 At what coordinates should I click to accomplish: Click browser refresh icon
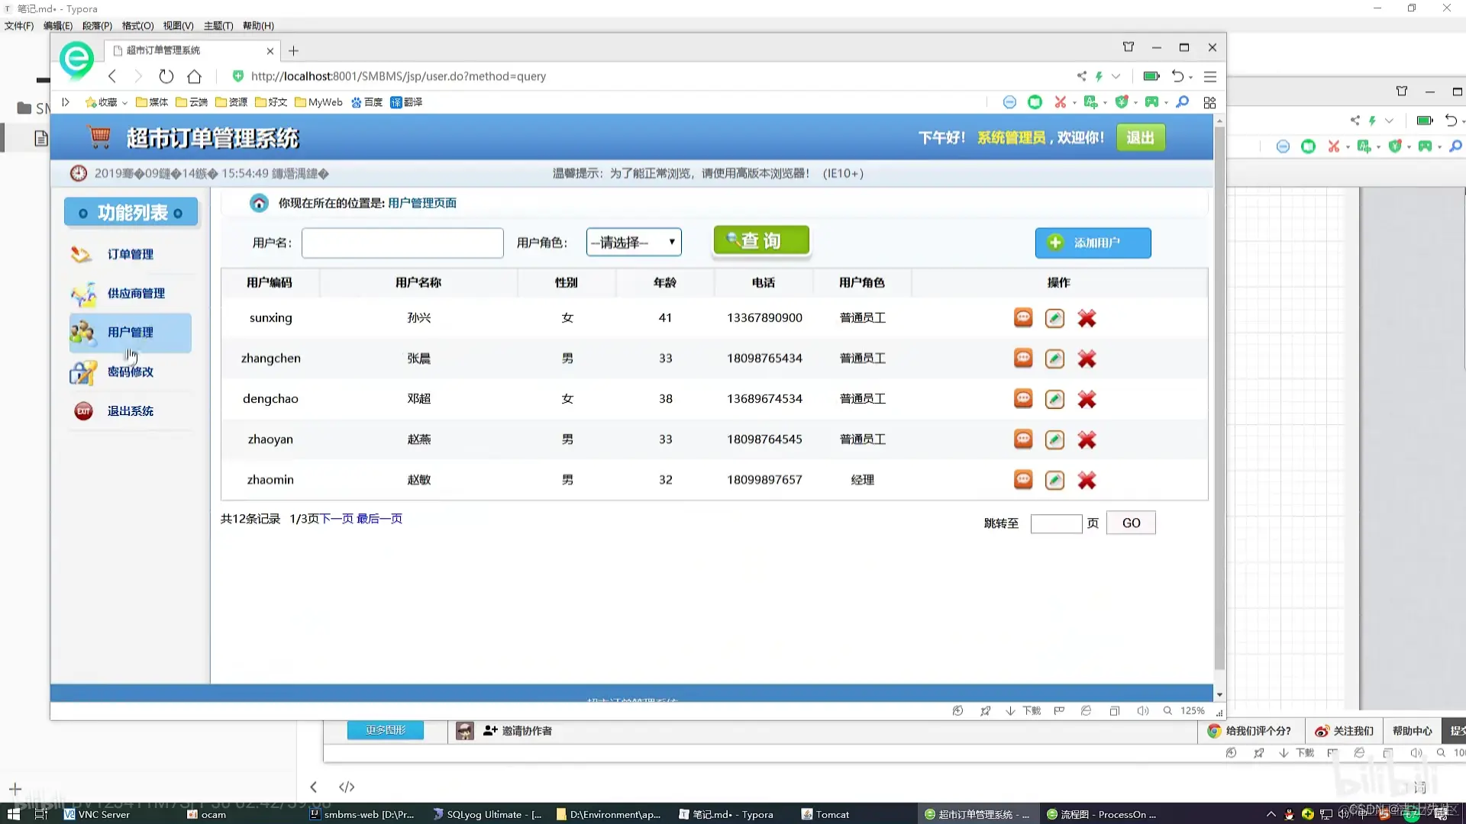166,76
